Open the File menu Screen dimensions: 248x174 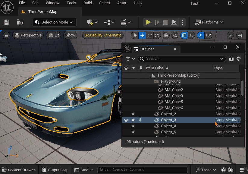click(22, 3)
